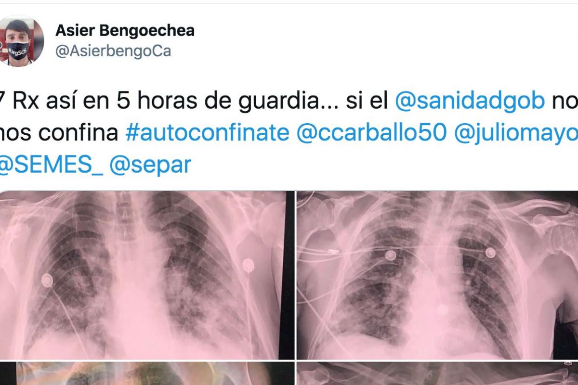Open the @separ mention
Viewport: 578px width, 385px height.
tap(150, 165)
